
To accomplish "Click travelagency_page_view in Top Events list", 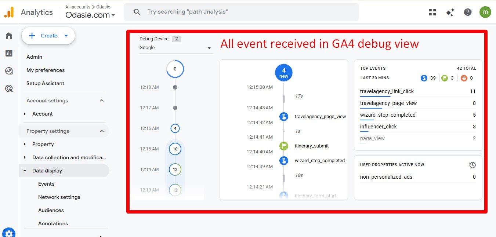I will coord(388,103).
